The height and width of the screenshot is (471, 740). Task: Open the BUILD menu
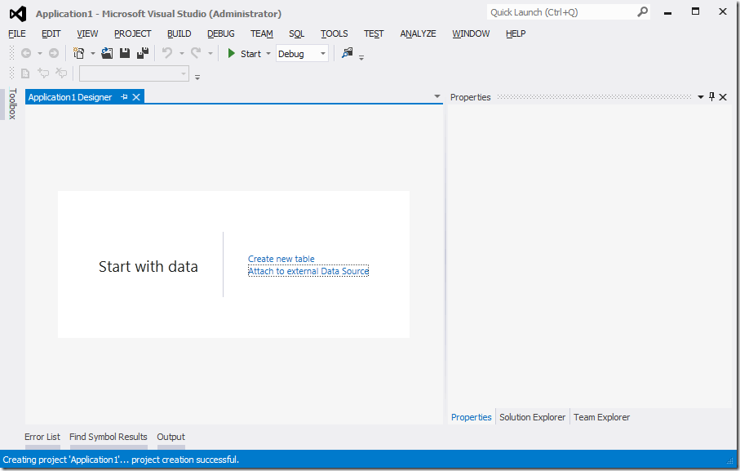click(179, 33)
